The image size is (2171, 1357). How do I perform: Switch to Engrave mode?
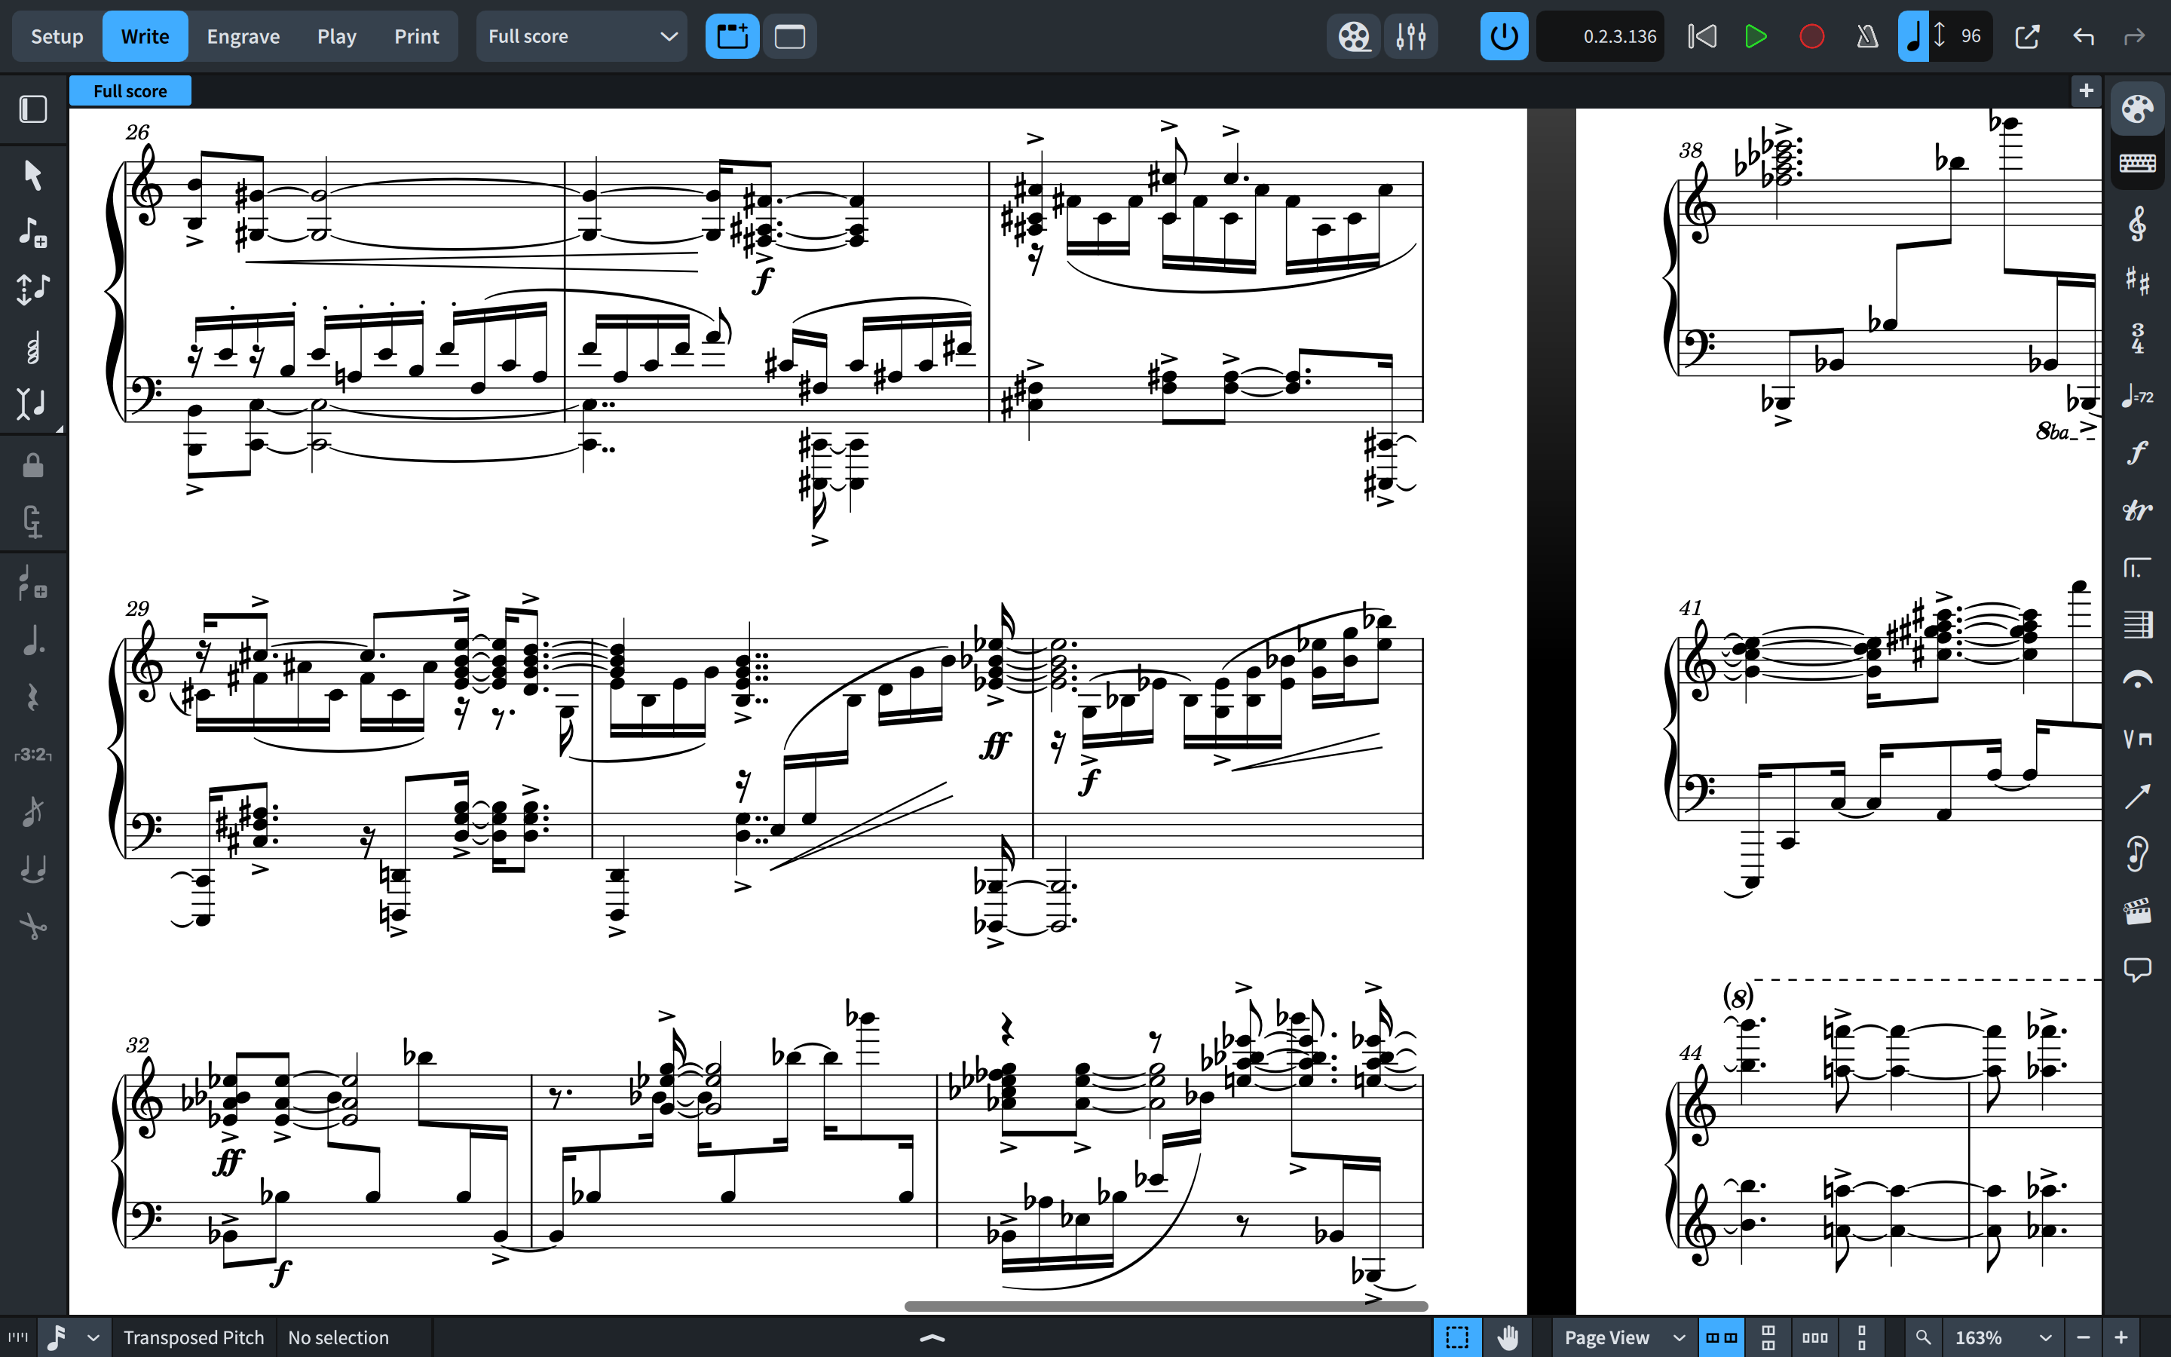(x=243, y=37)
